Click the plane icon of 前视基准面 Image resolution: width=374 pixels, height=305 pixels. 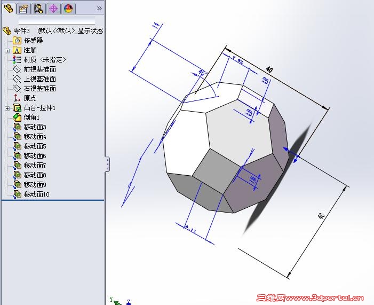[17, 69]
